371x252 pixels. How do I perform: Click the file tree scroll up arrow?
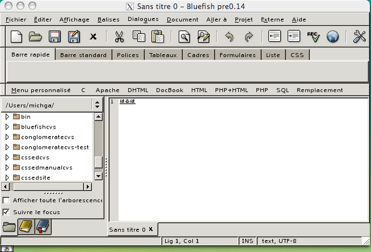98,117
